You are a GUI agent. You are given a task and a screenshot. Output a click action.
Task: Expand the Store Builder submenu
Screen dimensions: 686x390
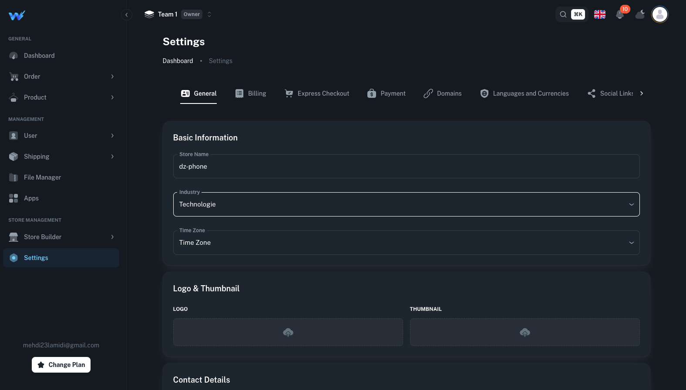(61, 237)
